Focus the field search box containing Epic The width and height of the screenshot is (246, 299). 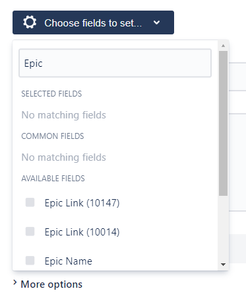(x=115, y=64)
